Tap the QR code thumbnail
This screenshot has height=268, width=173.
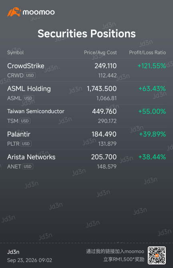pyautogui.click(x=157, y=255)
